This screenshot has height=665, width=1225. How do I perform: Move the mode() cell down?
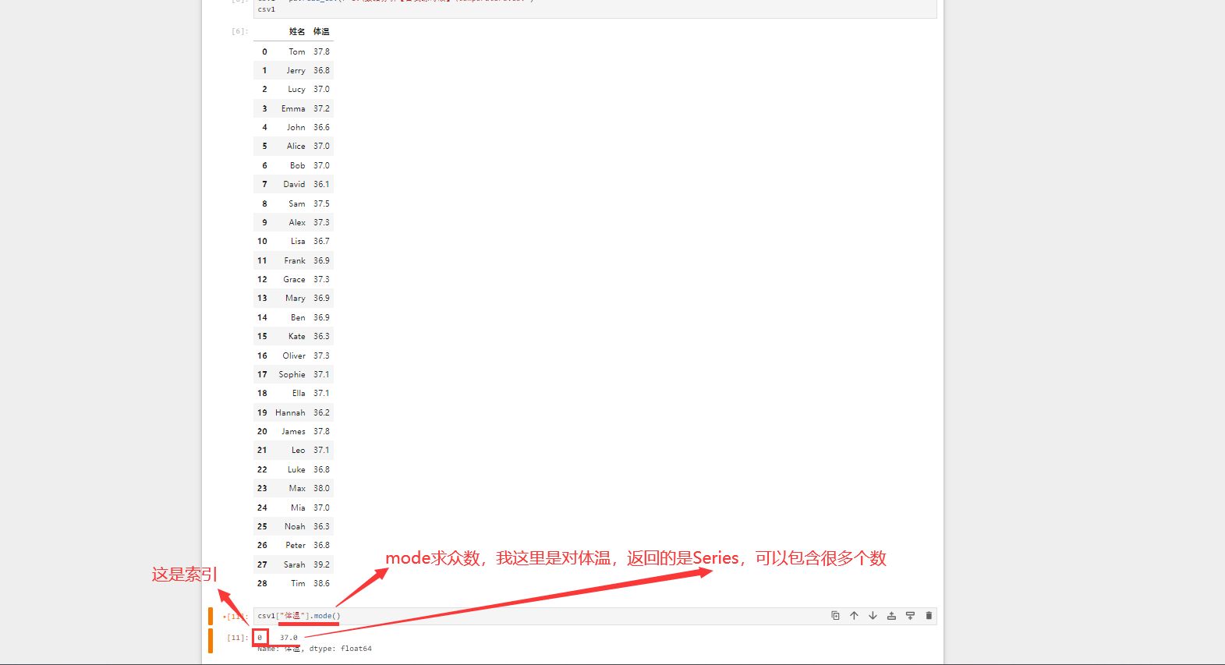(873, 616)
